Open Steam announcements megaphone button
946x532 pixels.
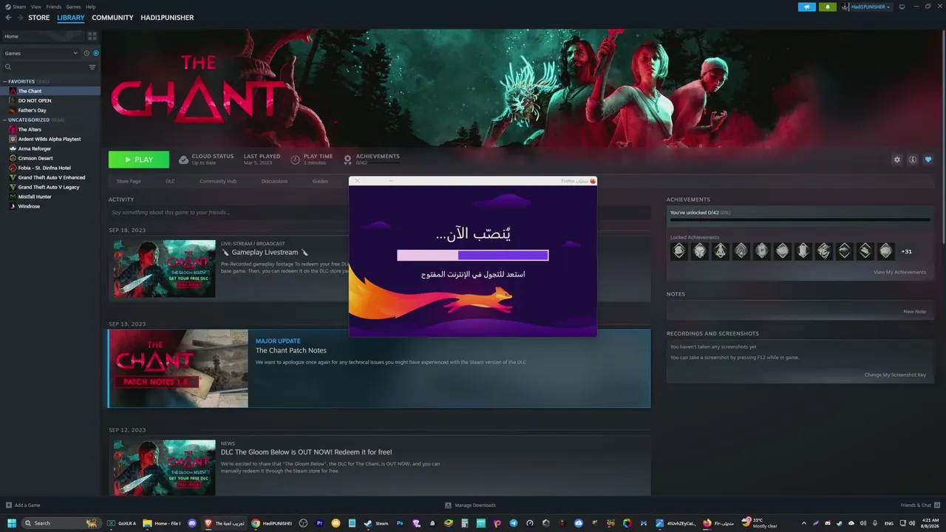(807, 7)
